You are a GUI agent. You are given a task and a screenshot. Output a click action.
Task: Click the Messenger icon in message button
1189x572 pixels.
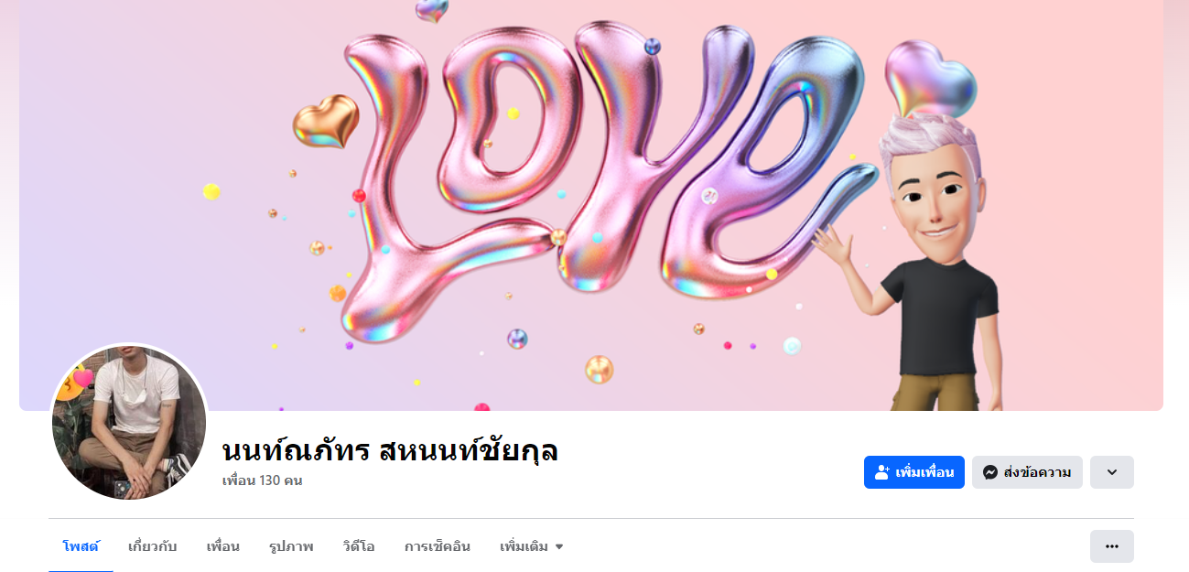coord(989,472)
